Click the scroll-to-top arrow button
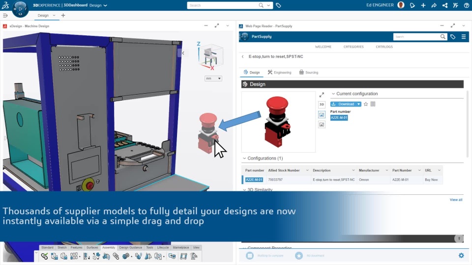The image size is (472, 265). (459, 238)
